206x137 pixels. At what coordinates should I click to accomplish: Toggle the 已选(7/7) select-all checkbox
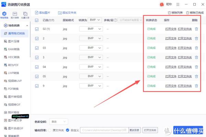pos(37,20)
